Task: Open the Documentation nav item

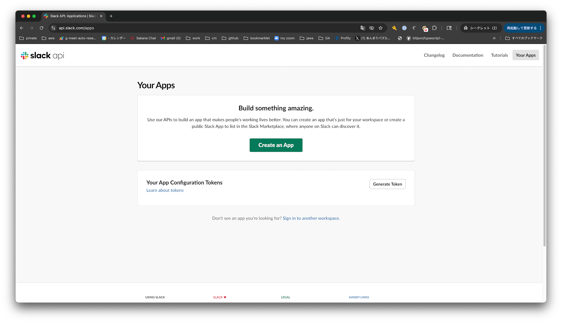Action: 468,55
